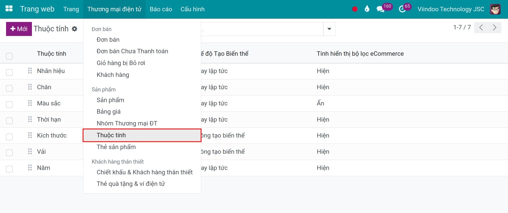Open the search options dropdown arrow
Image resolution: width=508 pixels, height=213 pixels.
coord(329,29)
